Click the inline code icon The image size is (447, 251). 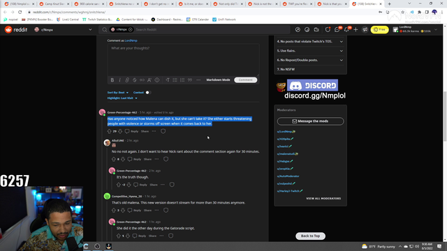(x=142, y=80)
